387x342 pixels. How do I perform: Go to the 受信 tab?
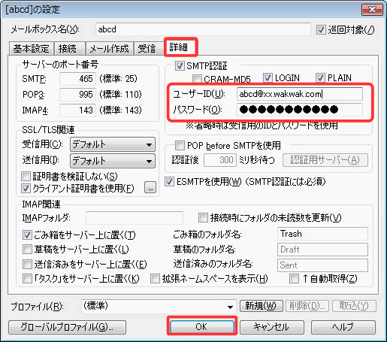pyautogui.click(x=147, y=48)
